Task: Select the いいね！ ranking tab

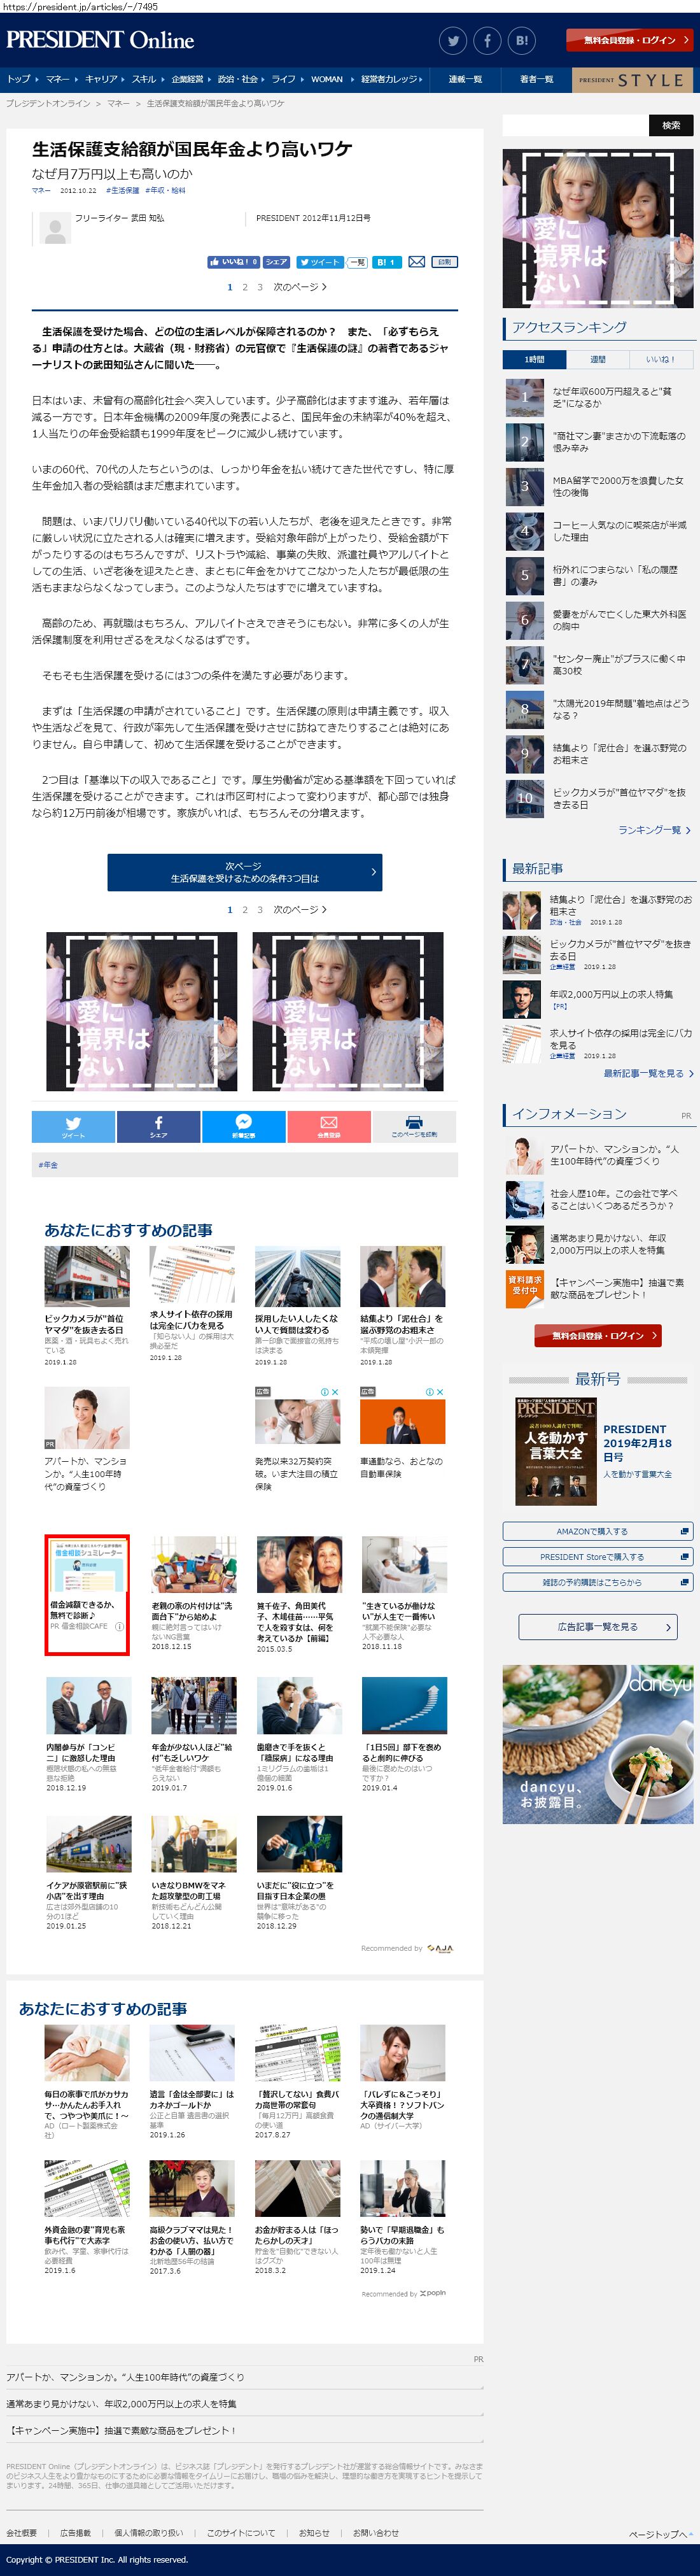Action: [660, 359]
